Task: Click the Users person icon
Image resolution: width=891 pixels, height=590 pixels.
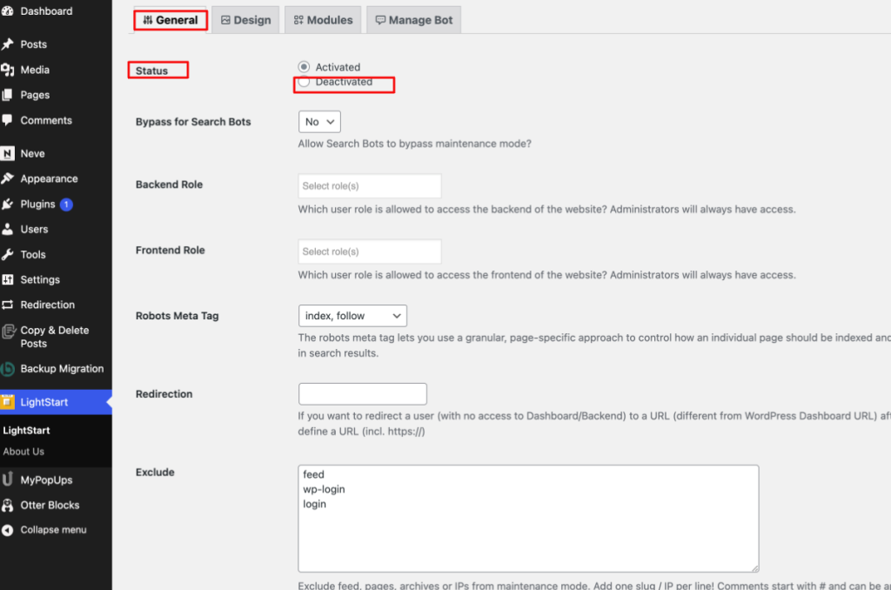Action: [x=7, y=229]
